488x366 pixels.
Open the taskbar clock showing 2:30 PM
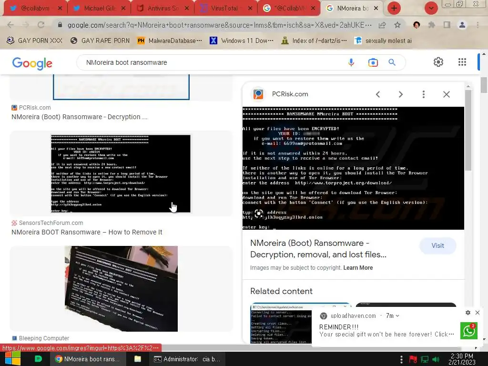point(462,359)
